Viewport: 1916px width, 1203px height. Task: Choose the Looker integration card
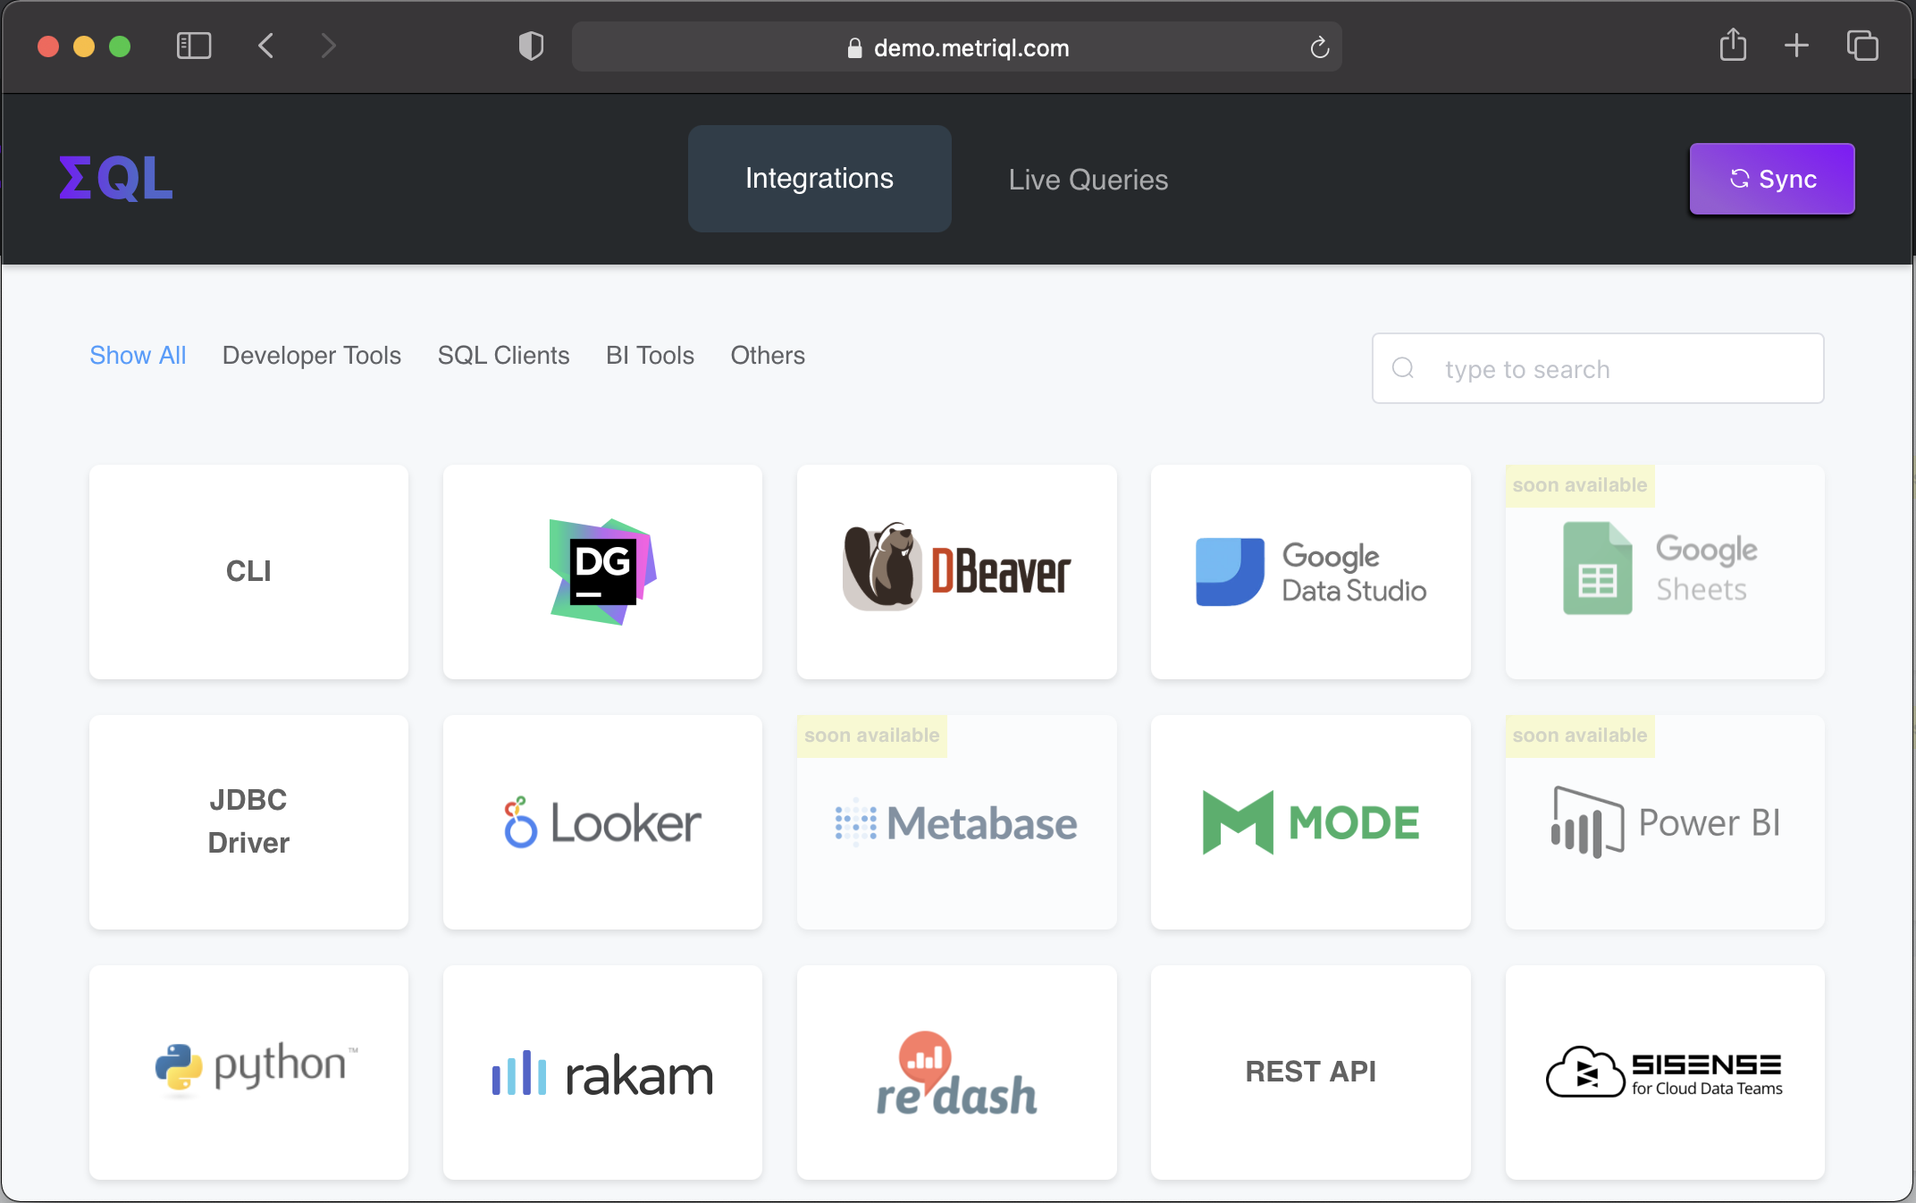point(602,822)
